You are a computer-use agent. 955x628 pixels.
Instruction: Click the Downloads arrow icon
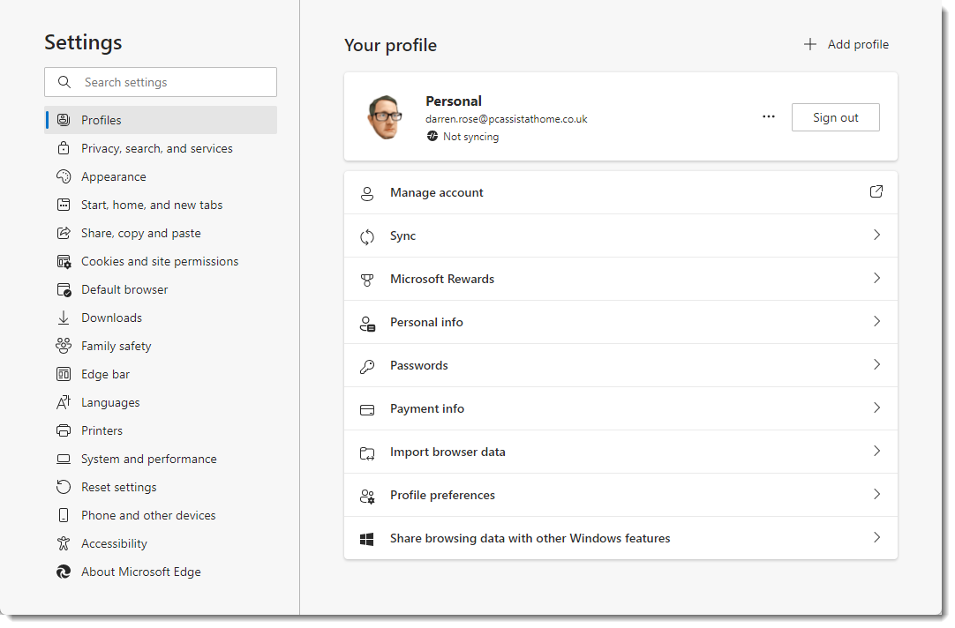tap(64, 318)
